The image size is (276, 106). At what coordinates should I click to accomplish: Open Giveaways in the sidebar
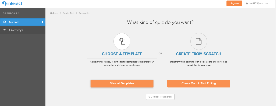pyautogui.click(x=23, y=30)
